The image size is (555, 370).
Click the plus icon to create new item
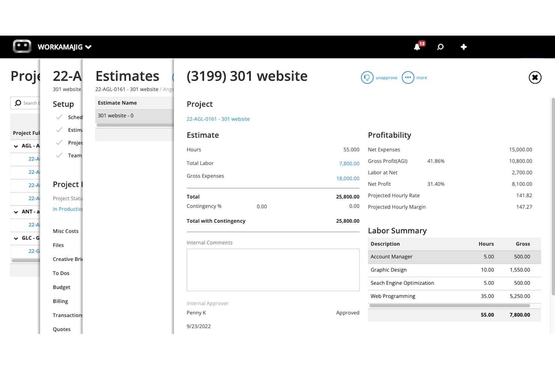click(x=463, y=46)
